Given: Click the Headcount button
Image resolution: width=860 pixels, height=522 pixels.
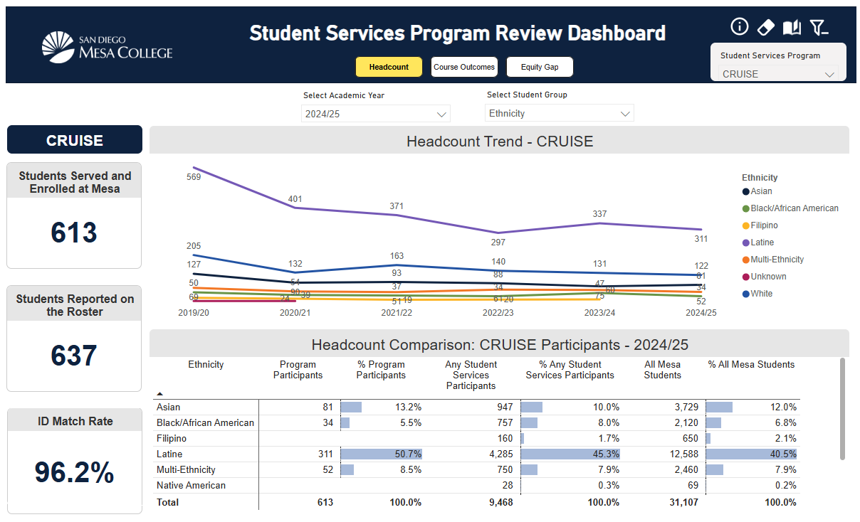Looking at the screenshot, I should pos(389,67).
